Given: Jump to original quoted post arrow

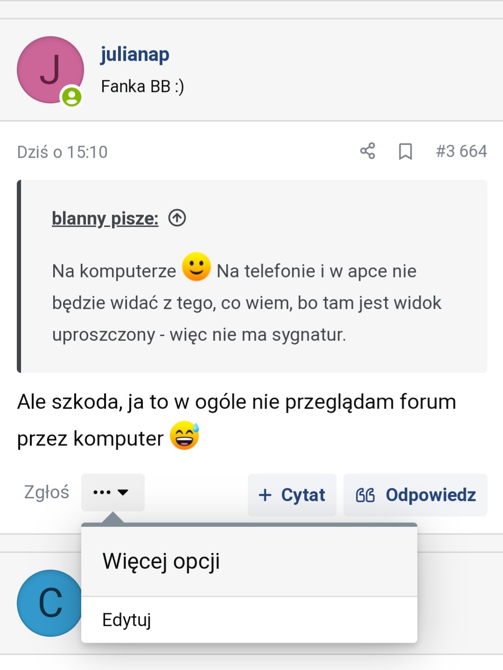Looking at the screenshot, I should (177, 218).
